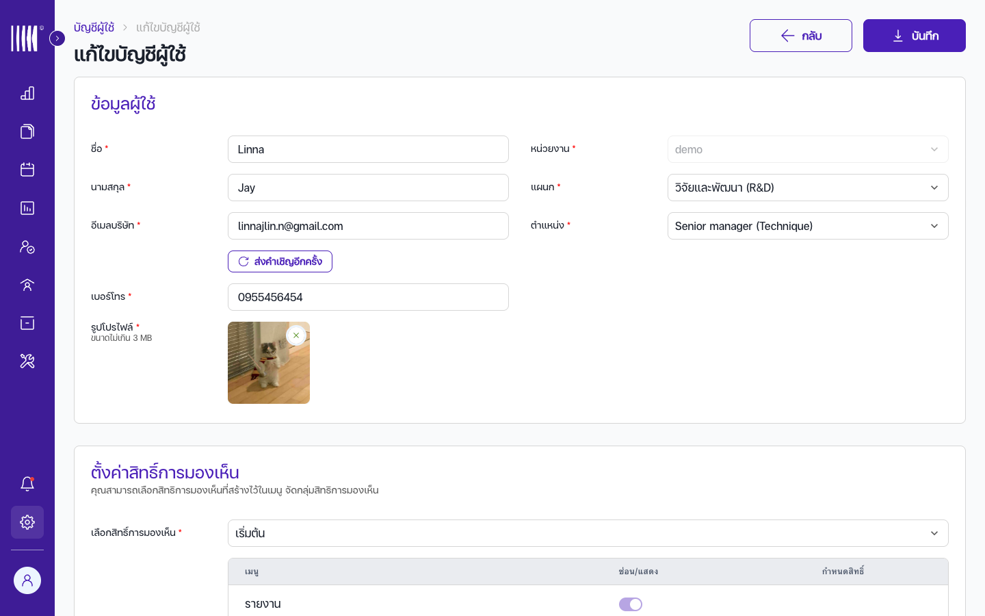
Task: Click the profile picture thumbnail
Action: [269, 363]
